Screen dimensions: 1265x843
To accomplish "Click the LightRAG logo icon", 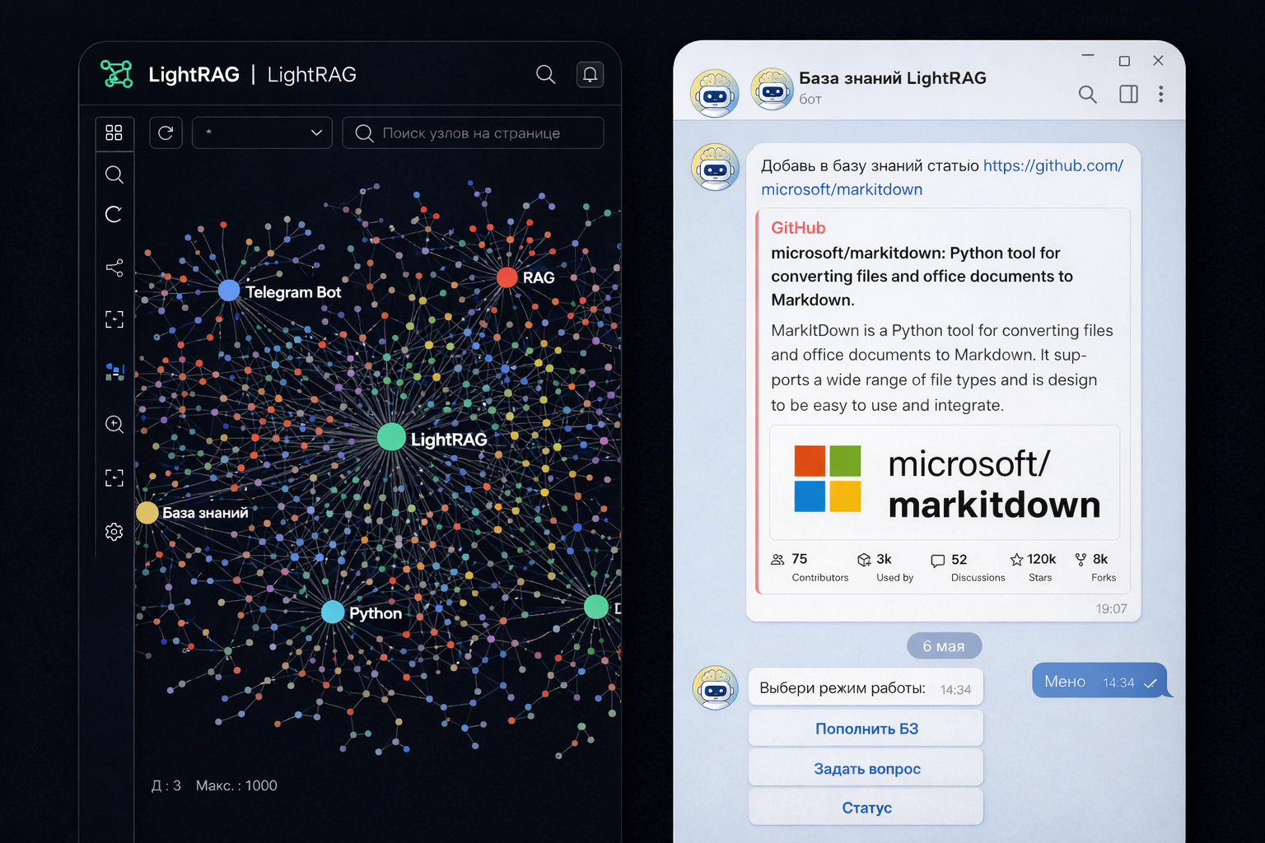I will [x=116, y=74].
